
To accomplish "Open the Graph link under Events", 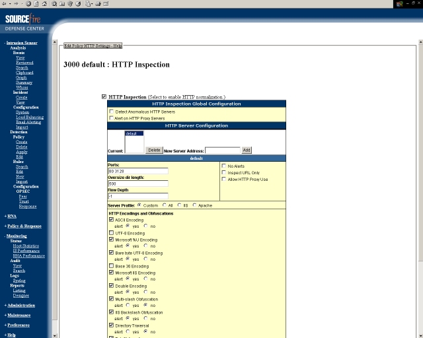I will (x=21, y=78).
